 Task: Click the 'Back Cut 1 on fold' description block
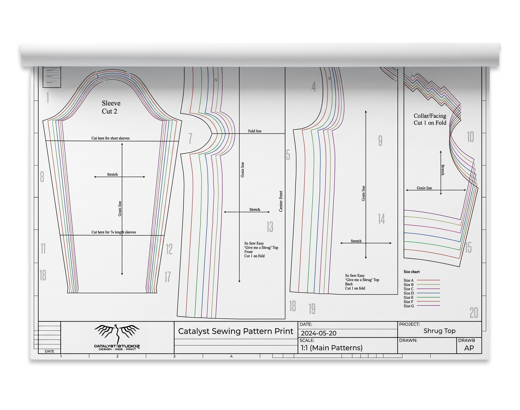click(362, 282)
